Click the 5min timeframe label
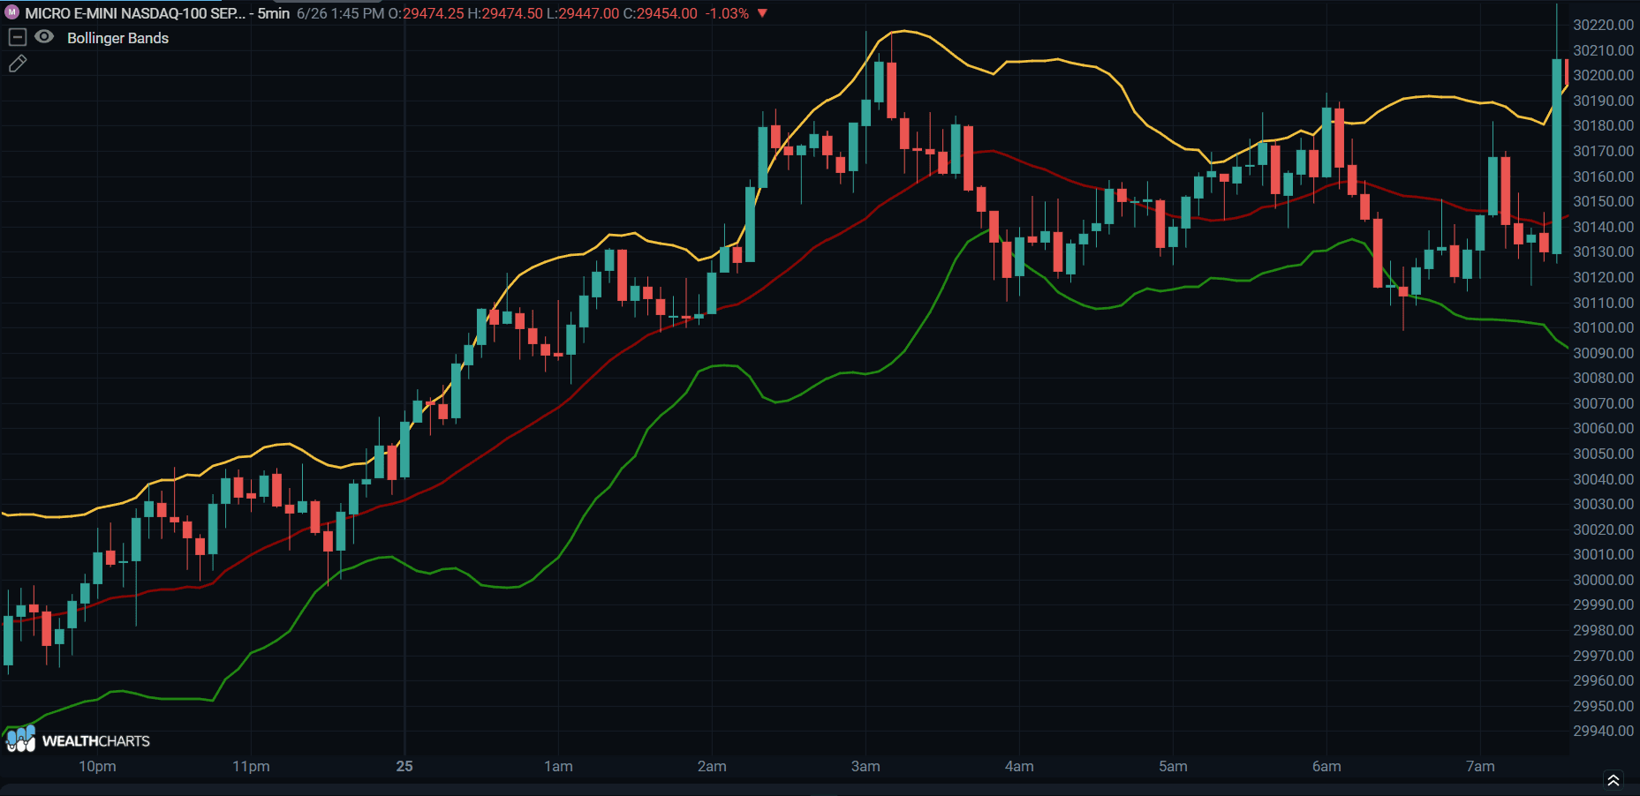The height and width of the screenshot is (796, 1640). click(274, 13)
